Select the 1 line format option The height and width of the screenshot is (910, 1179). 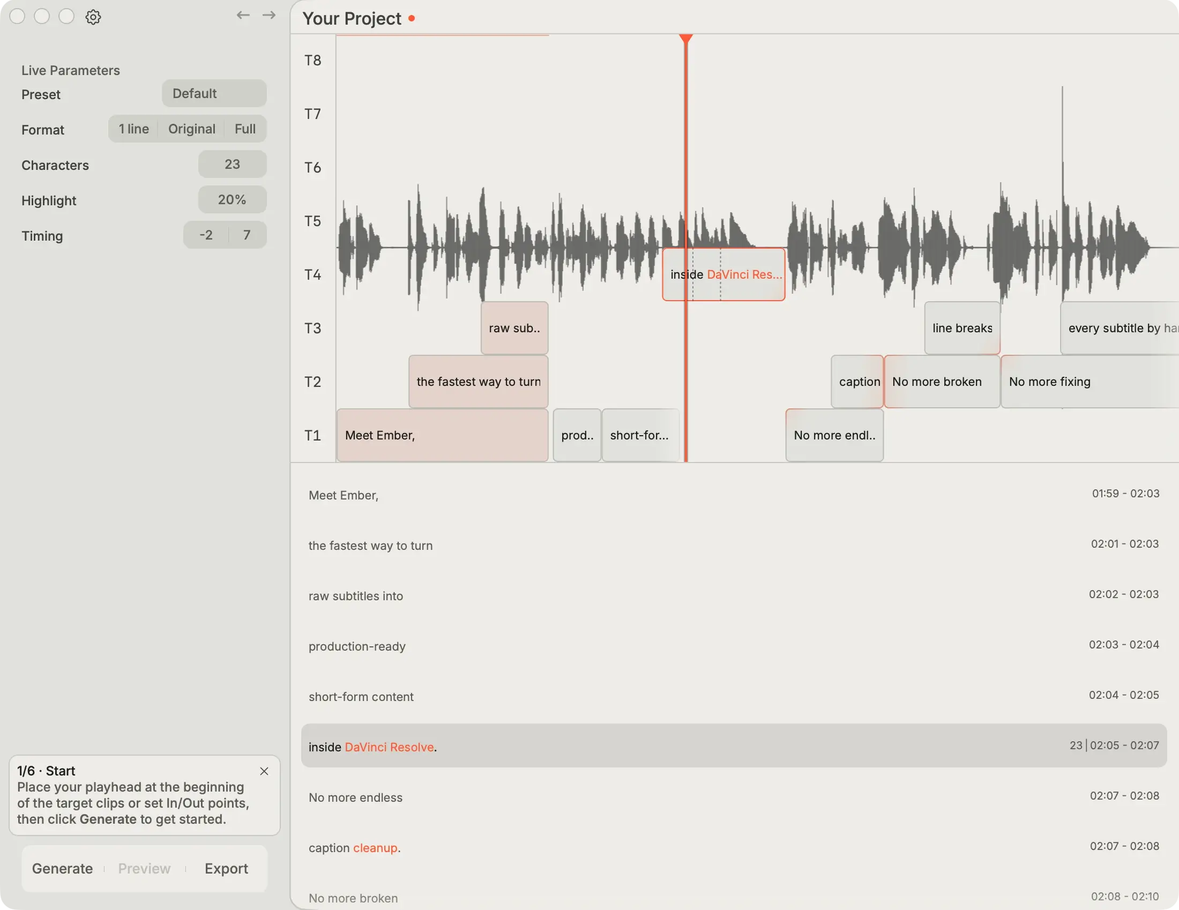coord(133,129)
